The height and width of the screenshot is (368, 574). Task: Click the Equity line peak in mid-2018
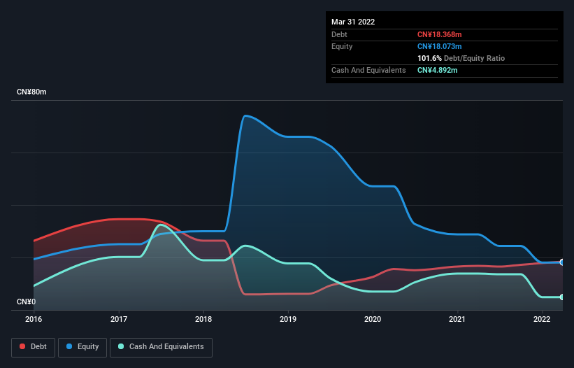pos(245,115)
